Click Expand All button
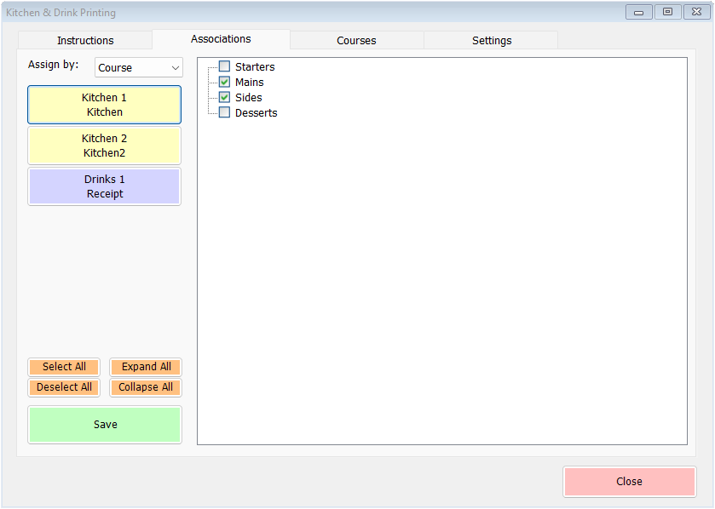This screenshot has height=509, width=715. [x=146, y=367]
